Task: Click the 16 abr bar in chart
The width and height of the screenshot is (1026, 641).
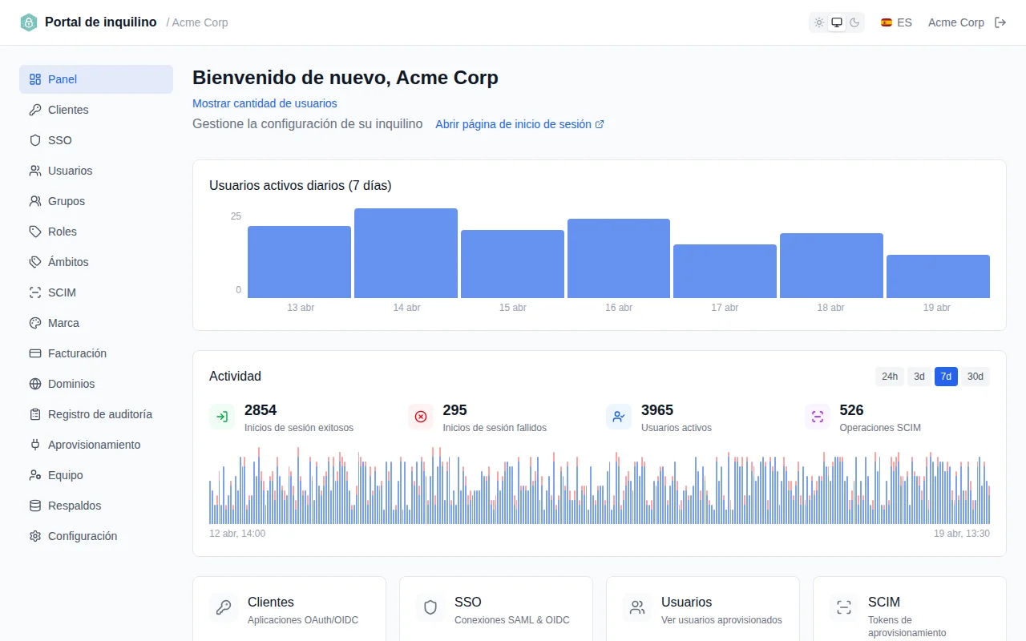Action: (619, 258)
